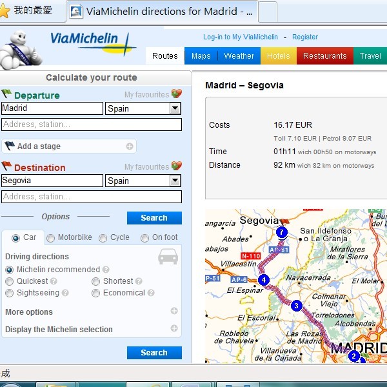The height and width of the screenshot is (387, 387).
Task: Select Quickest route option
Action: 10,281
